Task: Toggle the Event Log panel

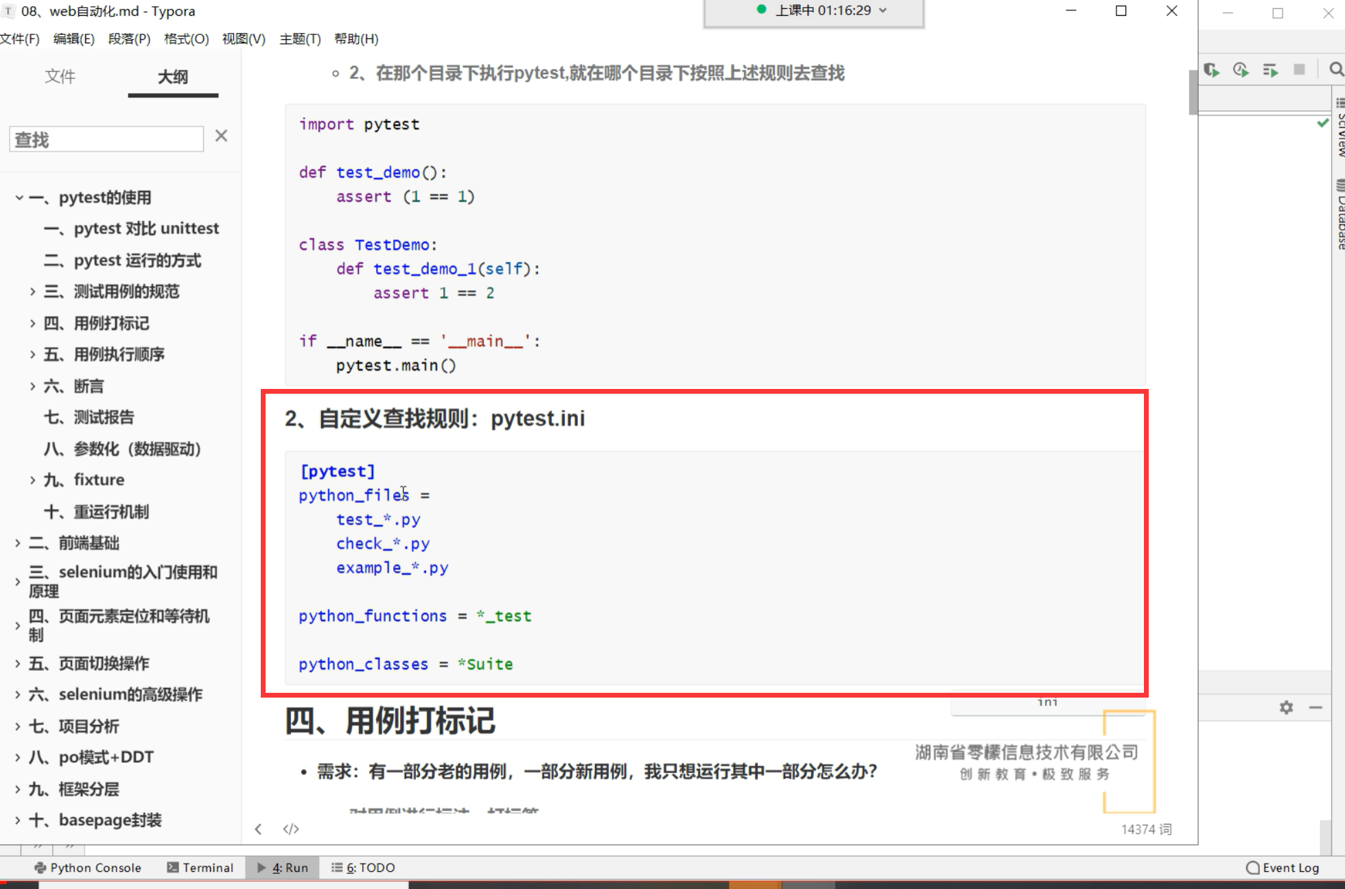Action: point(1283,868)
